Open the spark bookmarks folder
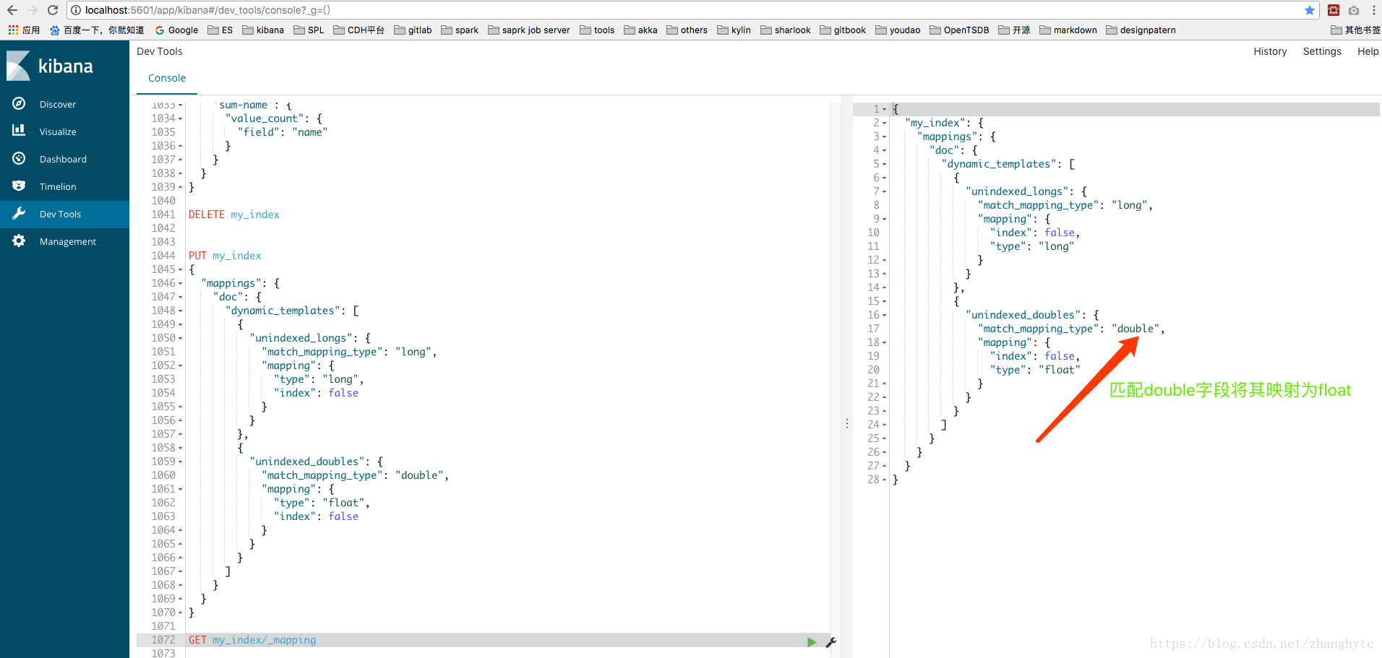This screenshot has height=658, width=1382. 460,30
